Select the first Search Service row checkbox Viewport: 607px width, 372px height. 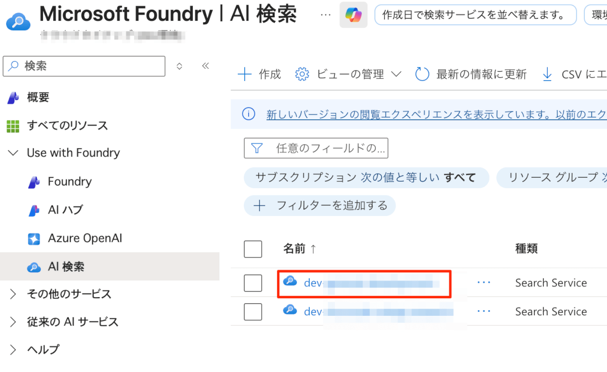coord(253,283)
